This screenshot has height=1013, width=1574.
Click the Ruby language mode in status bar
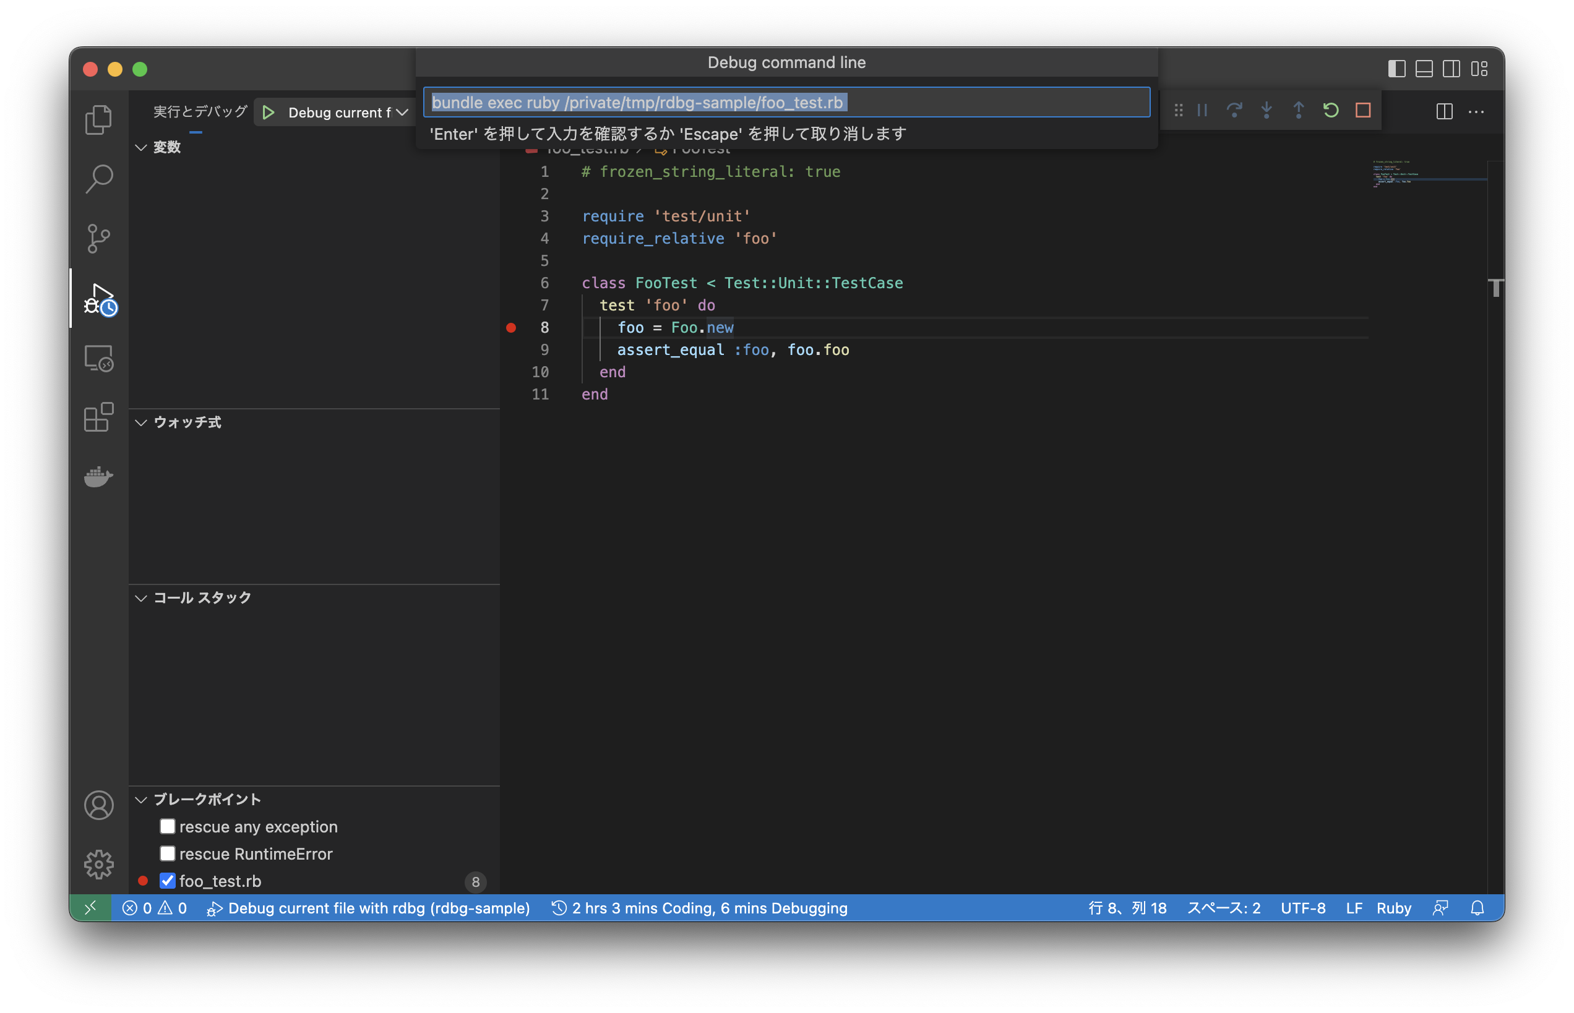tap(1394, 908)
